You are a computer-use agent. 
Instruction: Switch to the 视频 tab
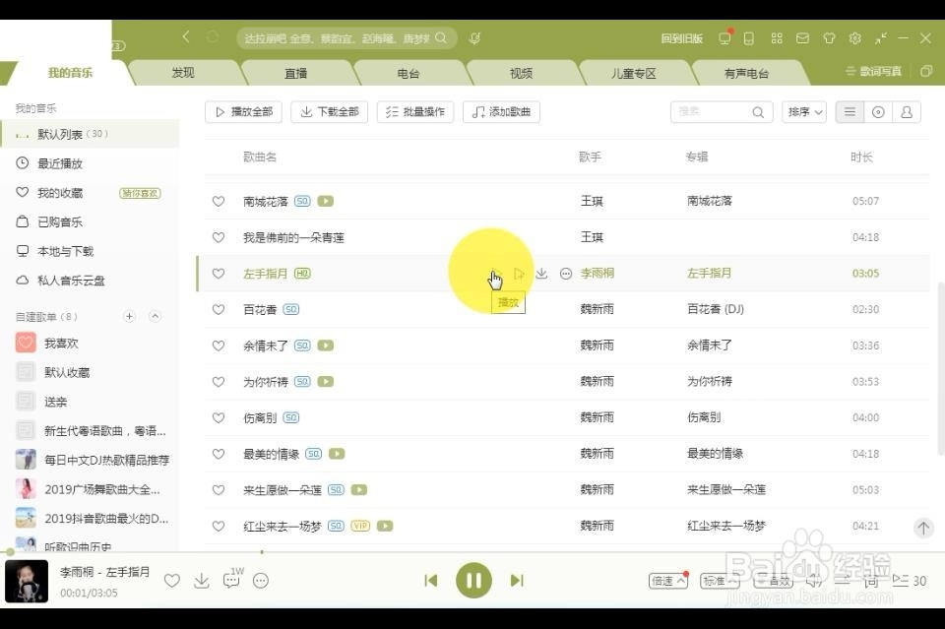coord(522,73)
